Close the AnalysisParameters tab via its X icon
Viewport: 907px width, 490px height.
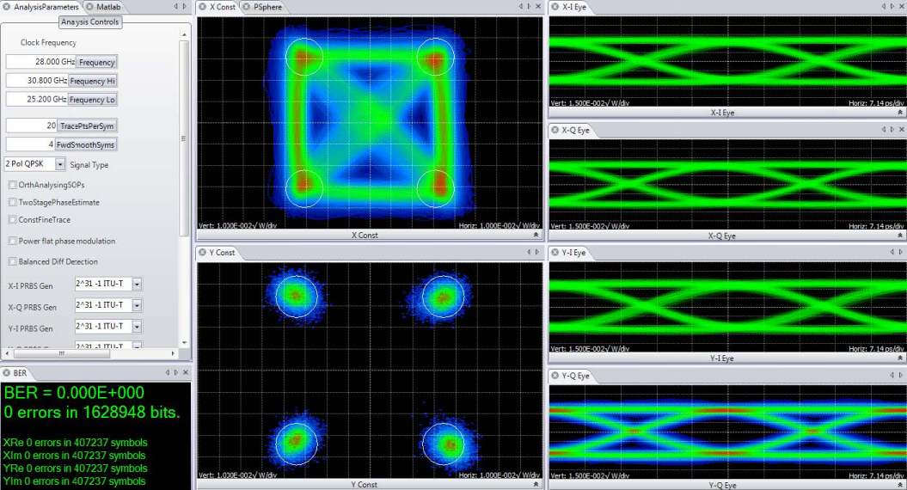8,7
